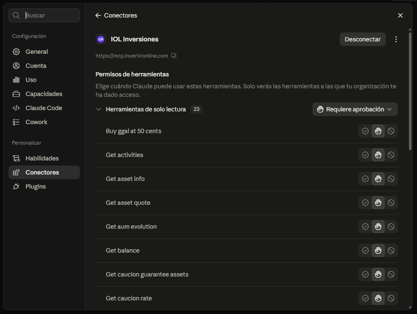Go back using the Conectores arrow

click(x=98, y=15)
